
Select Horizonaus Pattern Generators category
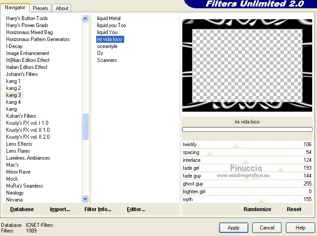click(38, 39)
